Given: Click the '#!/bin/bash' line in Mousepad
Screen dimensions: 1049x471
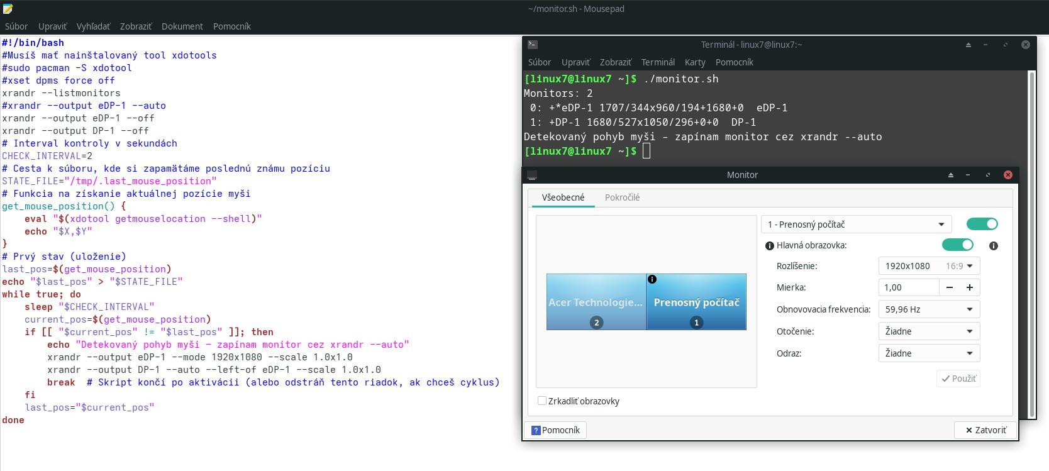Looking at the screenshot, I should pyautogui.click(x=33, y=43).
